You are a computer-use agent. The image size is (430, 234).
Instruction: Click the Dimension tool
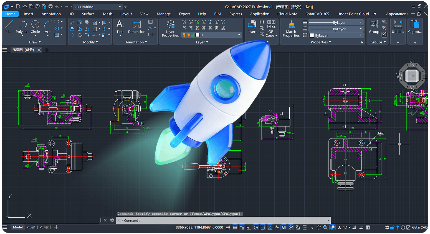[137, 27]
